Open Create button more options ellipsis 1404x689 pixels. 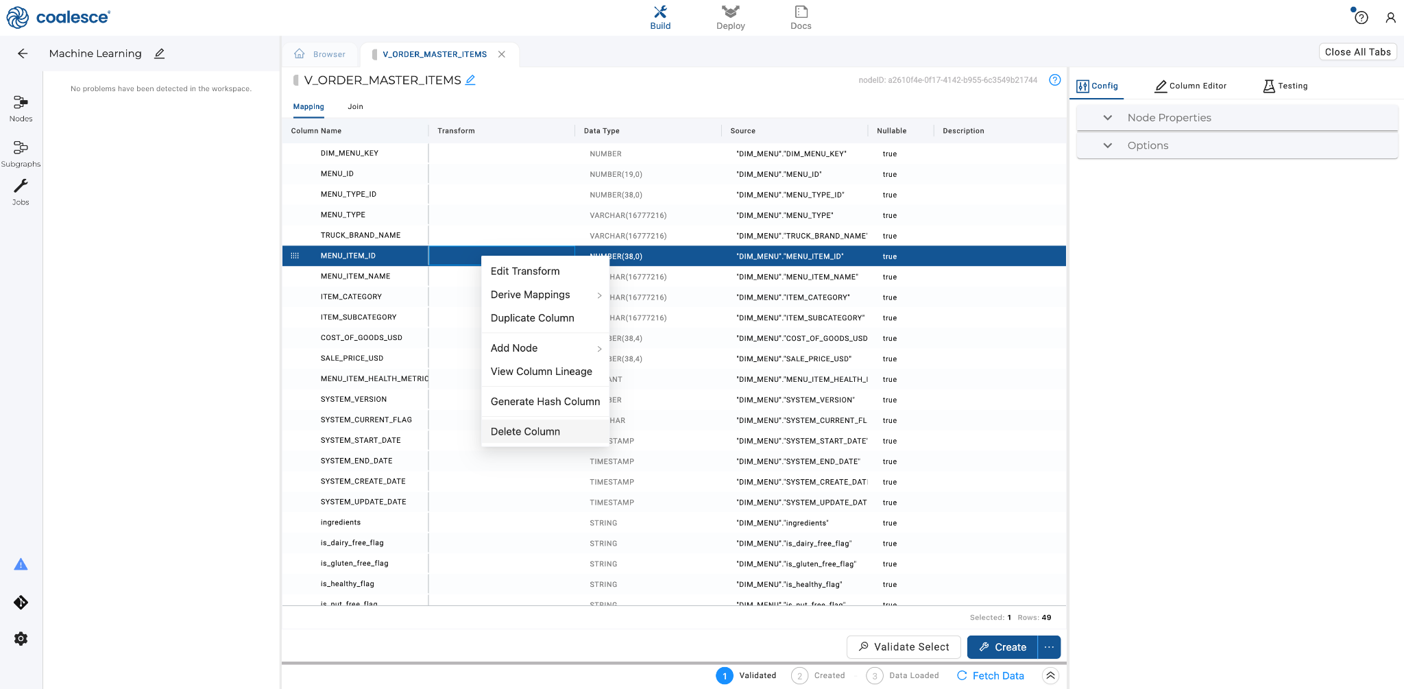(1050, 647)
